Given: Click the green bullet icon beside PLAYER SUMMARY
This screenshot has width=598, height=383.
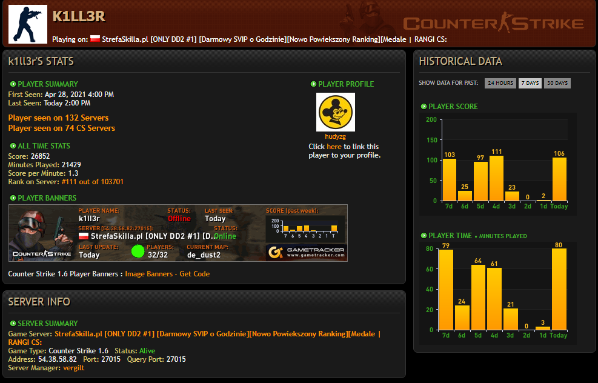Looking at the screenshot, I should pyautogui.click(x=13, y=84).
